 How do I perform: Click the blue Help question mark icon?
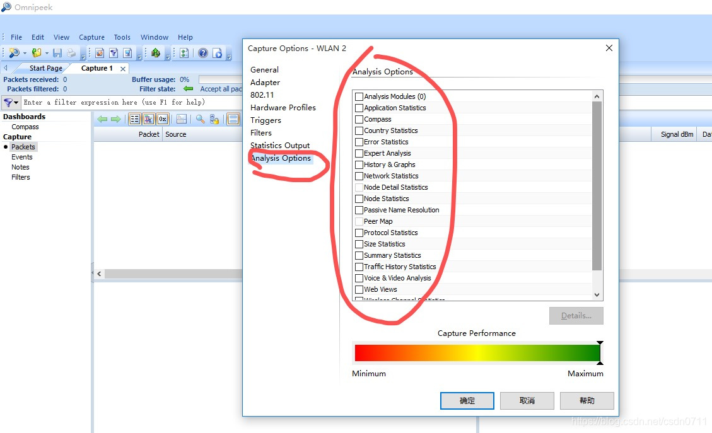(203, 53)
